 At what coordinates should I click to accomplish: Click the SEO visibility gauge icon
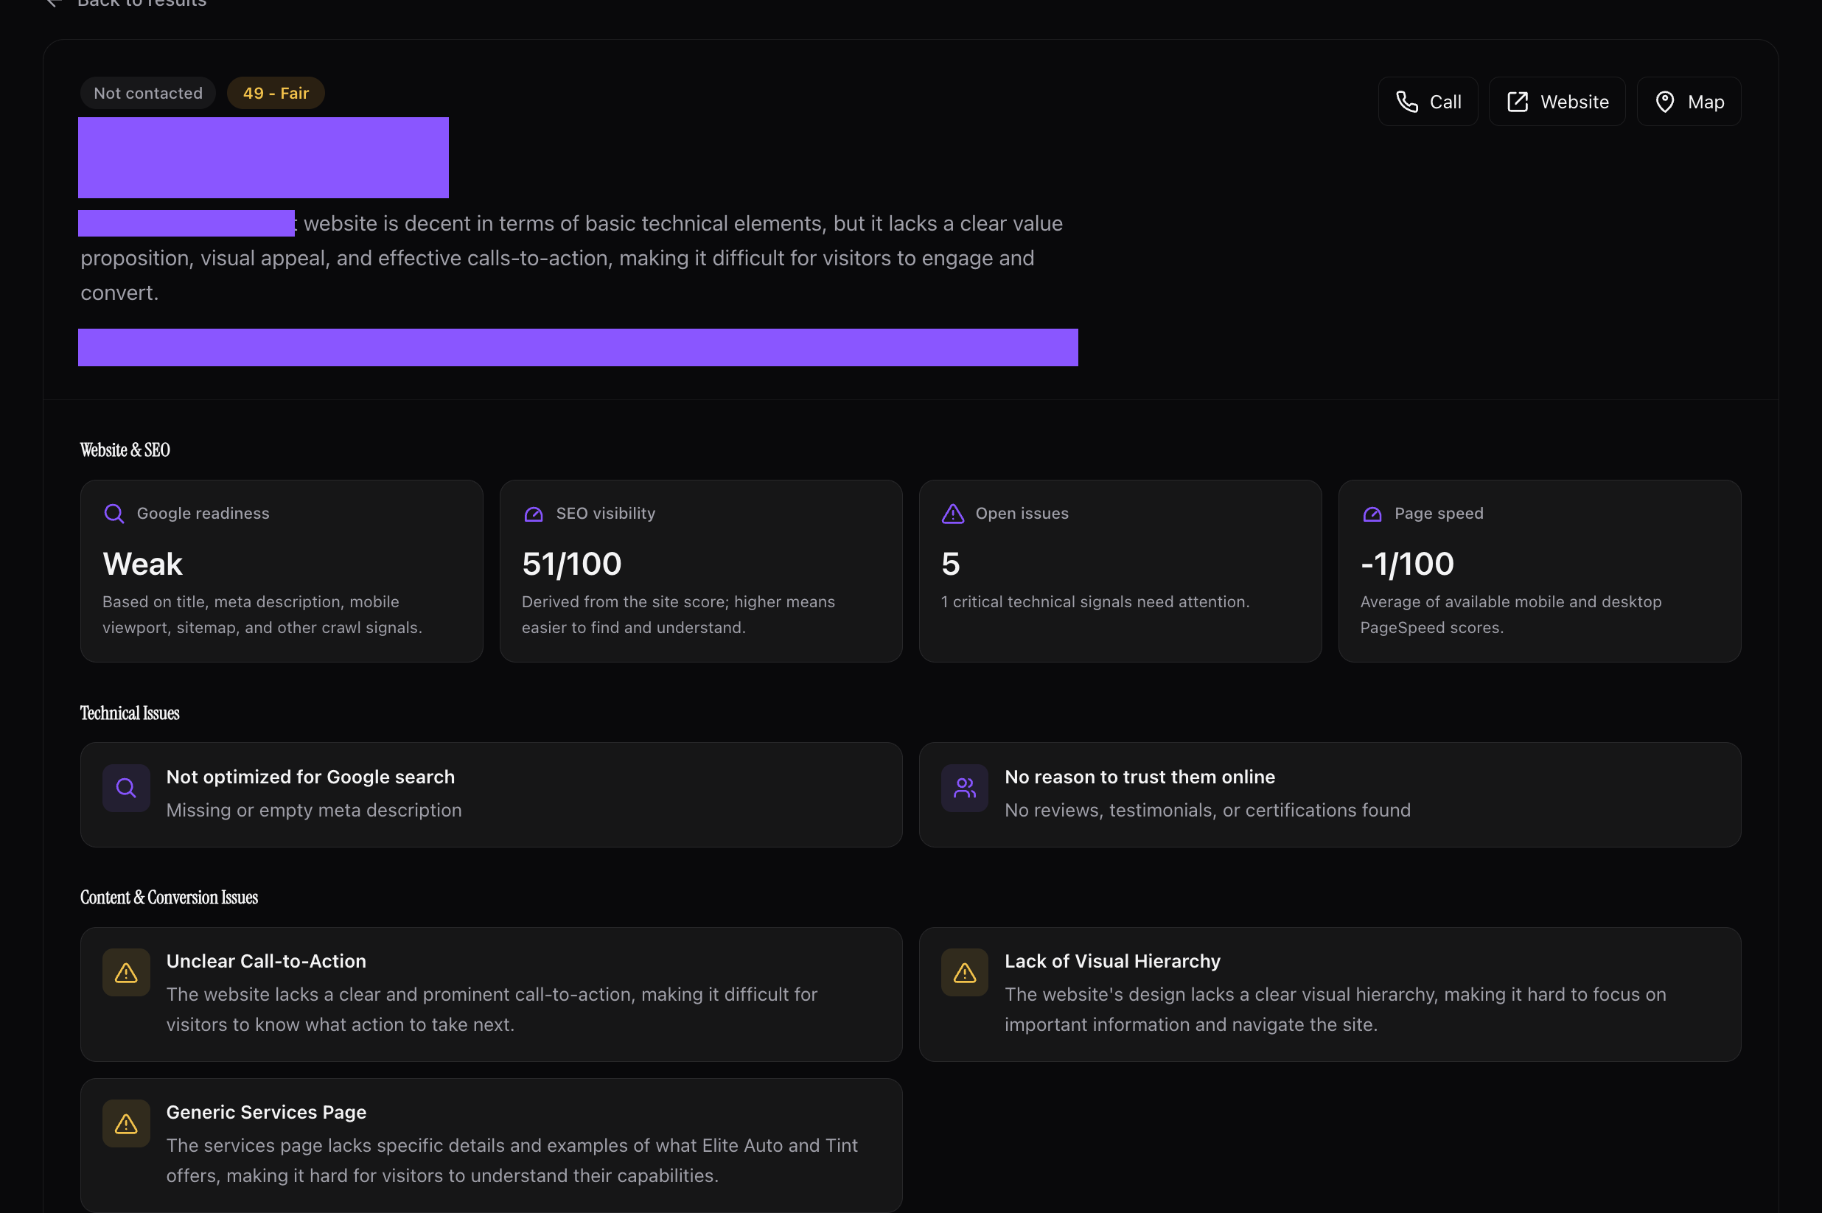[x=533, y=514]
